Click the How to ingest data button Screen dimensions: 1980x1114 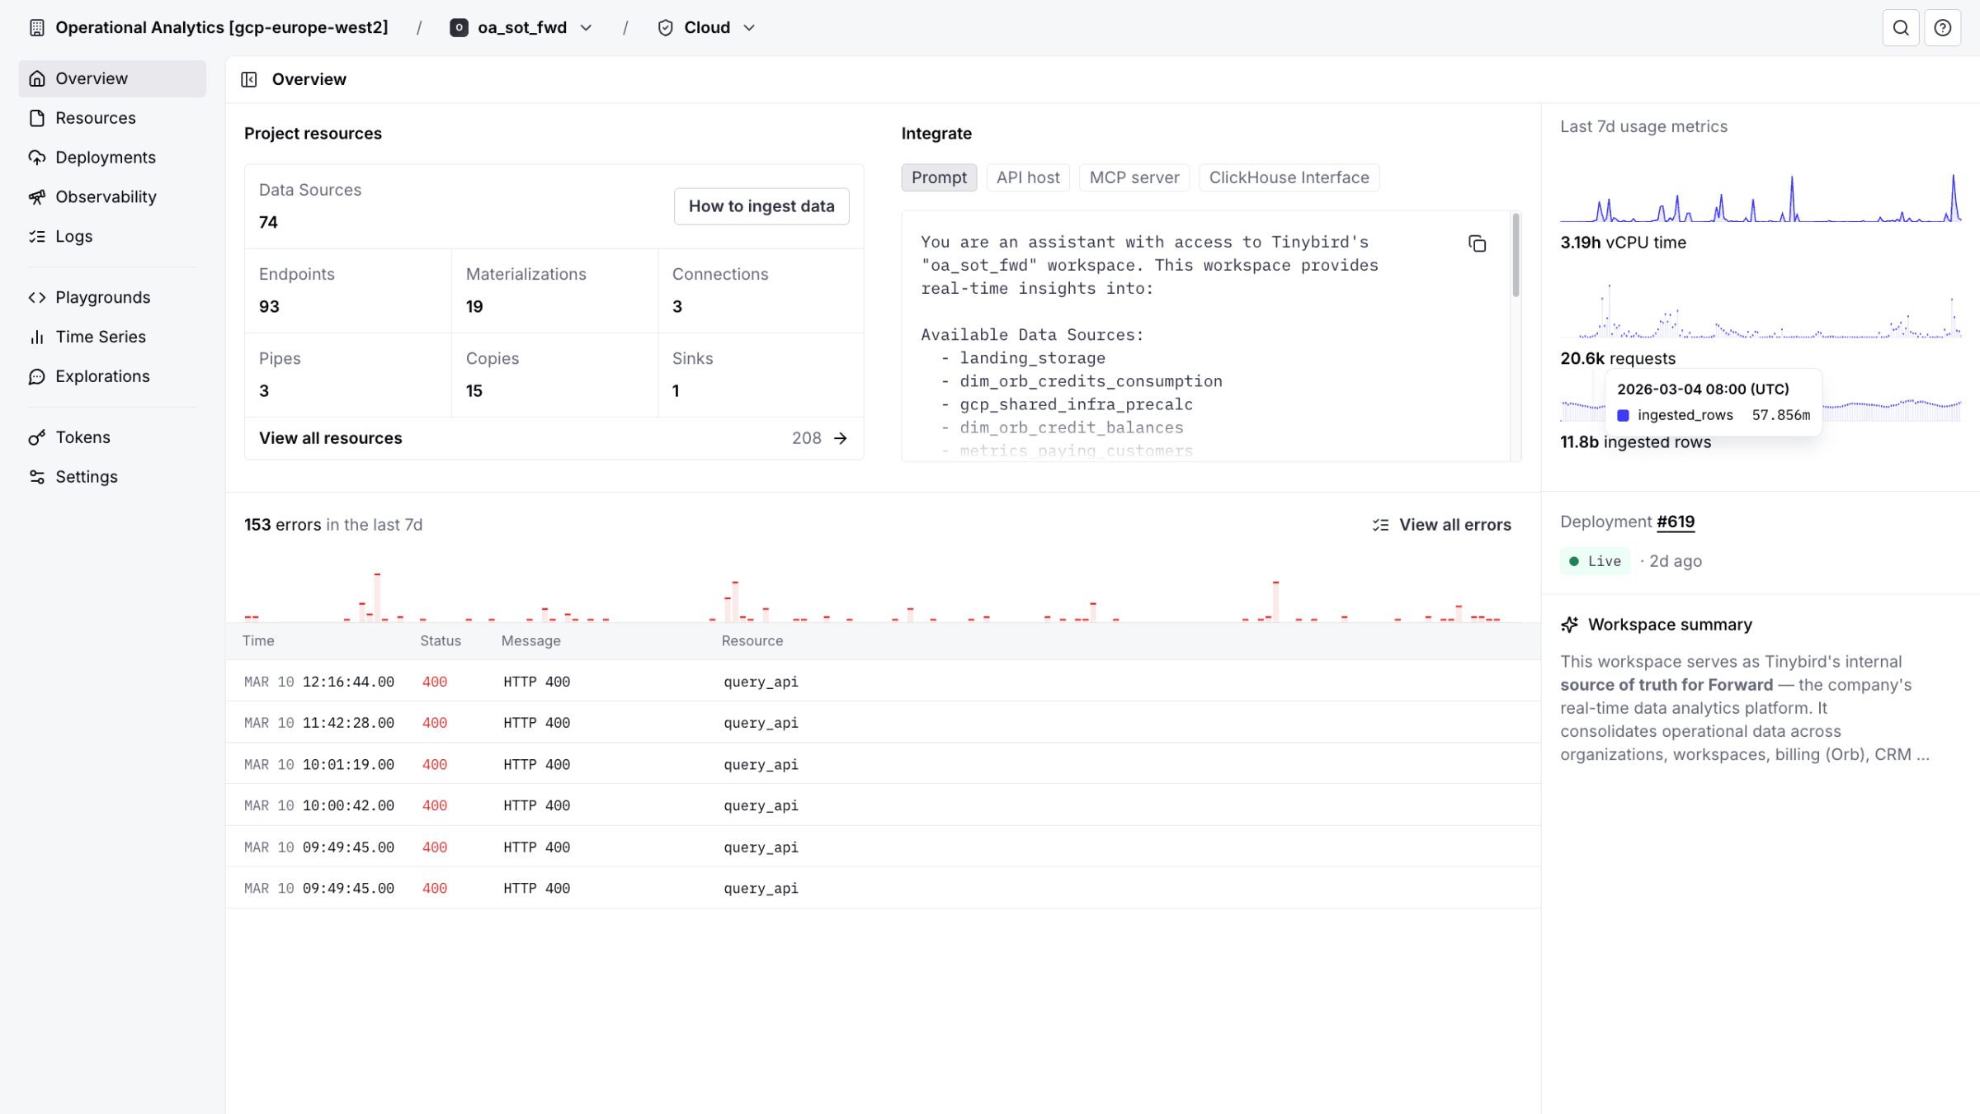(x=761, y=205)
